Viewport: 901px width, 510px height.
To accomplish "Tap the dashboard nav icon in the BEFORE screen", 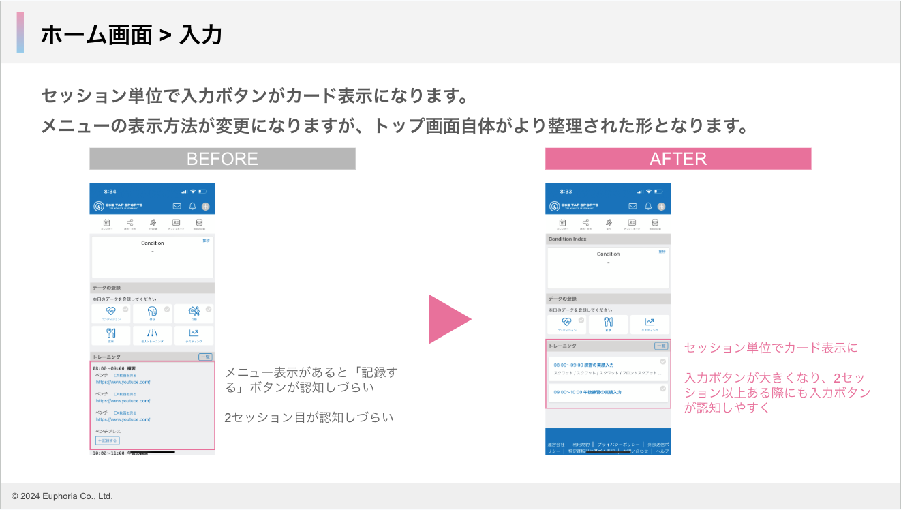I will (x=176, y=223).
